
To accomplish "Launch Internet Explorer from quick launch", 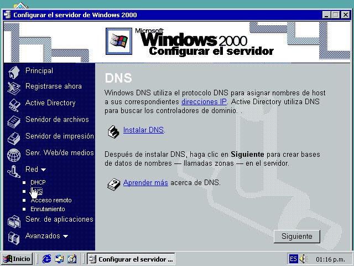I will click(x=46, y=259).
